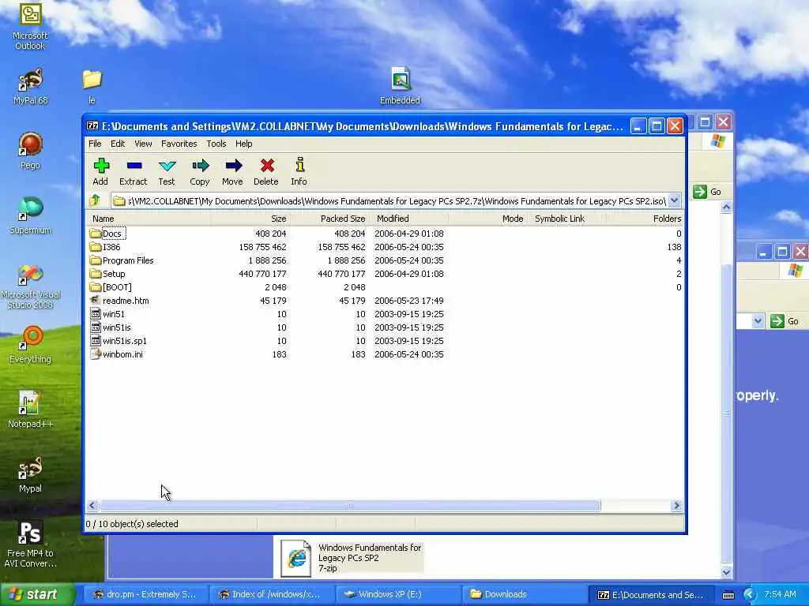
Task: Open MyPal 68 desktop shortcut
Action: (x=30, y=87)
